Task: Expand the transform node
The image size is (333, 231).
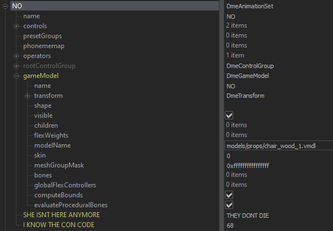Action: point(28,96)
